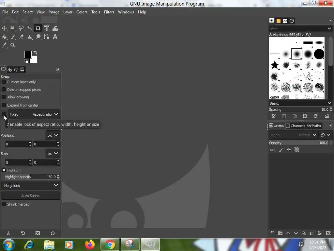Open the Colors menu

(82, 12)
